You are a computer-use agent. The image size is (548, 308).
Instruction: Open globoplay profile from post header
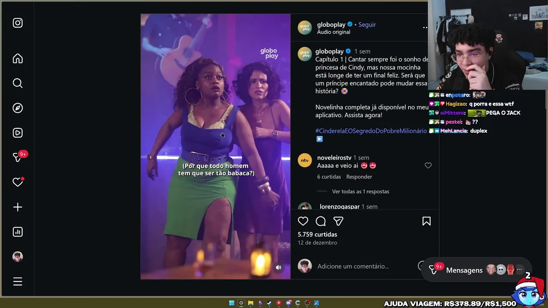(331, 25)
